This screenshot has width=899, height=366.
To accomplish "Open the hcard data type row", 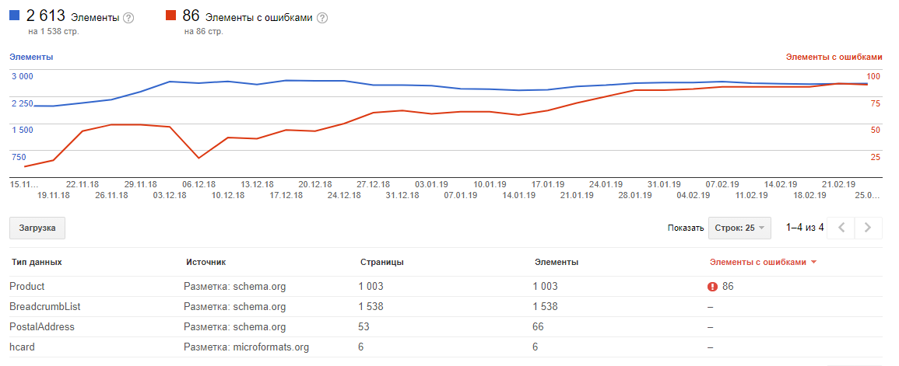I will pos(23,347).
